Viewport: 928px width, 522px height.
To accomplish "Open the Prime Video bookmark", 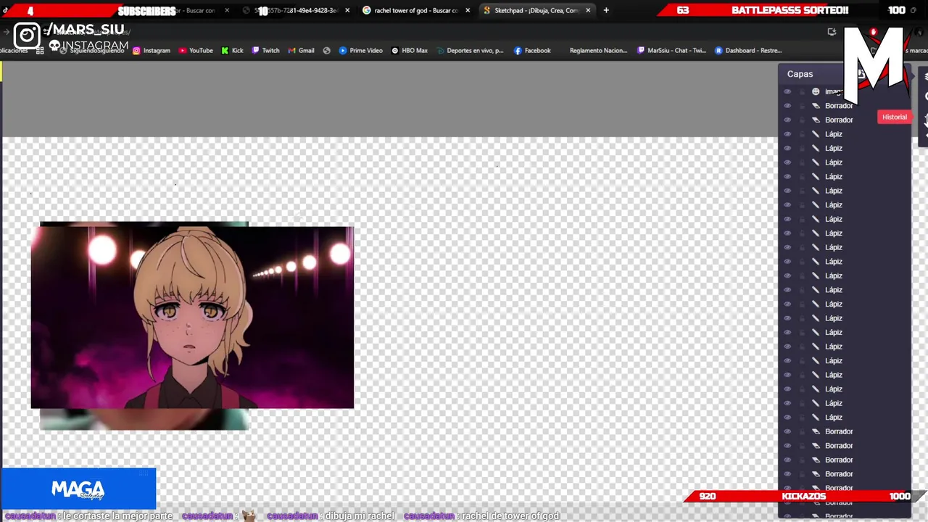I will 360,51.
